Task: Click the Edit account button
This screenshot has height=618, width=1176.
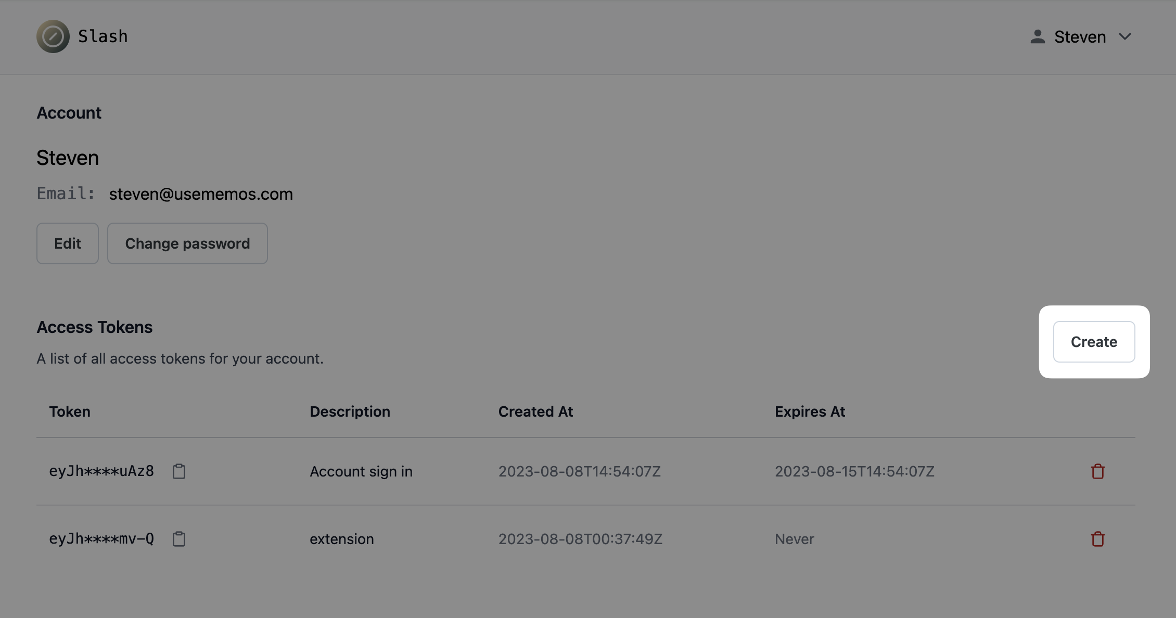Action: (x=68, y=243)
